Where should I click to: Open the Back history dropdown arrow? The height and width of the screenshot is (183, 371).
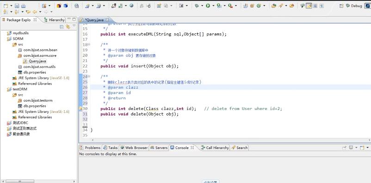[x=40, y=12]
